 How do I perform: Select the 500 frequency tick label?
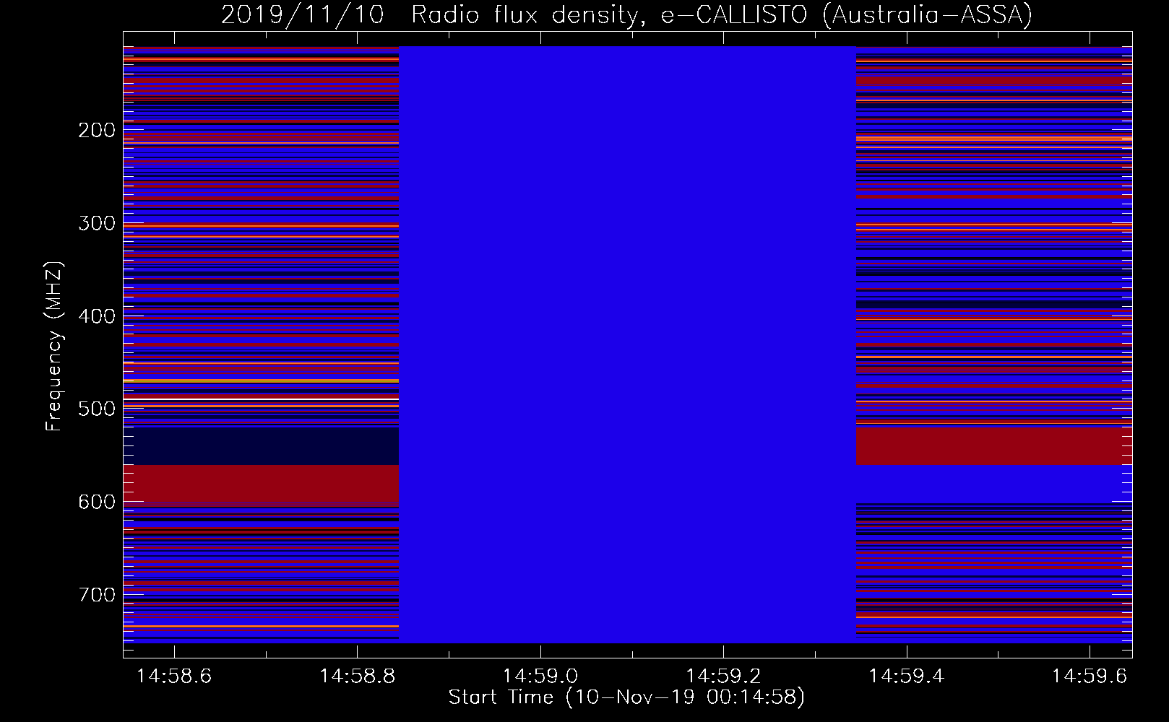point(97,409)
